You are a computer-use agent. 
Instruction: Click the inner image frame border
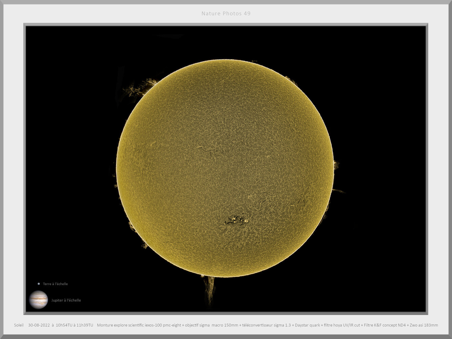pyautogui.click(x=225, y=24)
